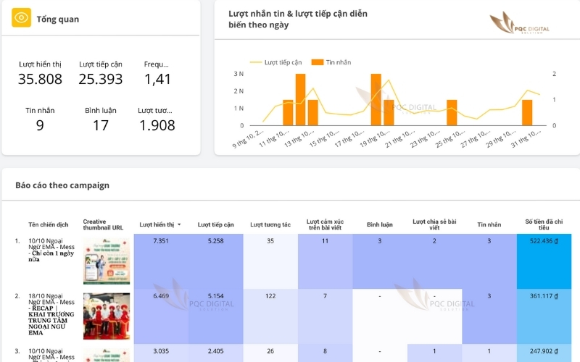Click the 7.351 impressions cell

[161, 261]
